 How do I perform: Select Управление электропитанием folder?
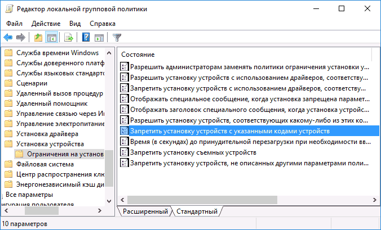(60, 124)
